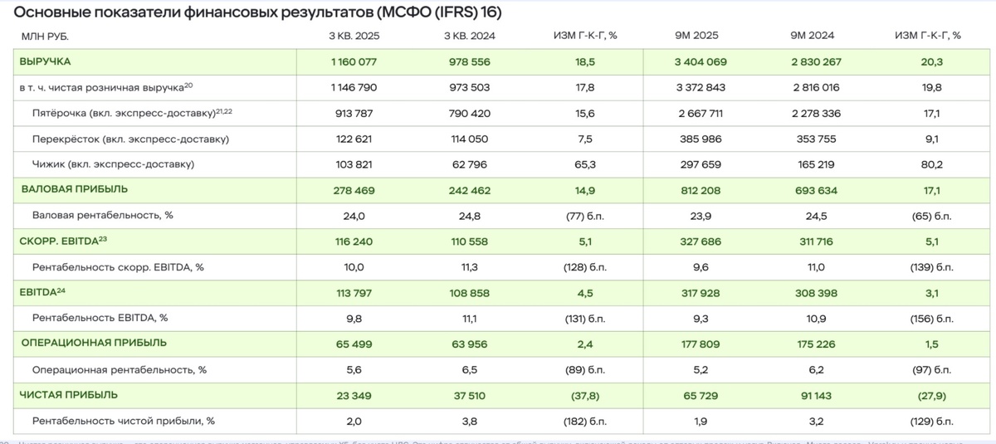Click the '(131) б.п.' cell
This screenshot has height=444, width=996.
tap(585, 317)
